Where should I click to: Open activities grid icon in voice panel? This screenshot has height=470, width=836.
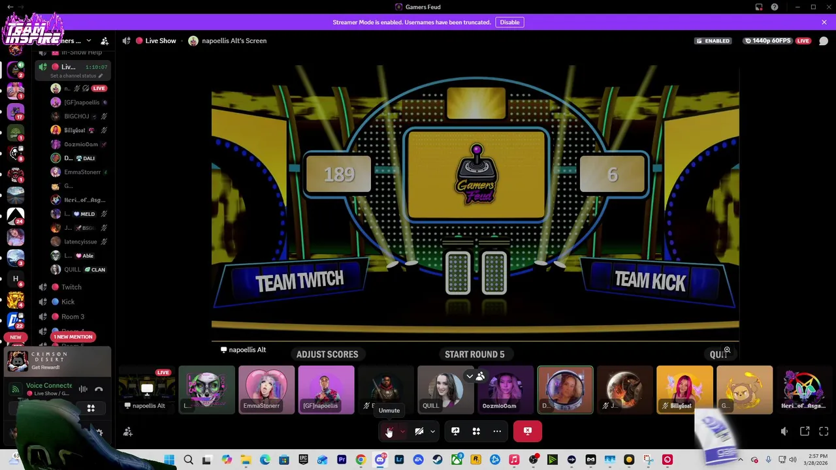click(x=91, y=409)
